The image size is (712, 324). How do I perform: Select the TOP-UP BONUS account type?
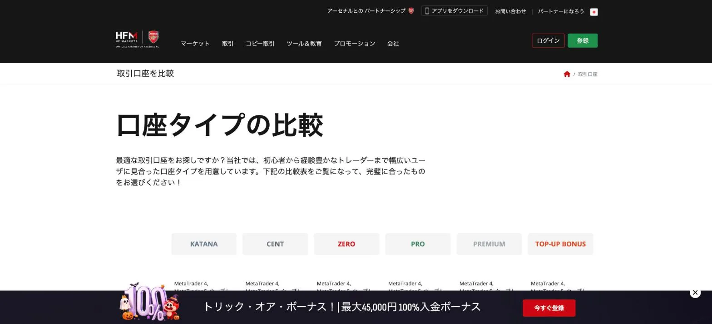[560, 244]
